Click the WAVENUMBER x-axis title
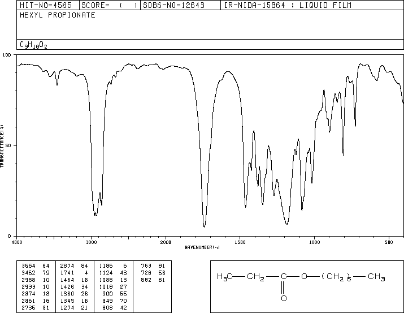 202,247
